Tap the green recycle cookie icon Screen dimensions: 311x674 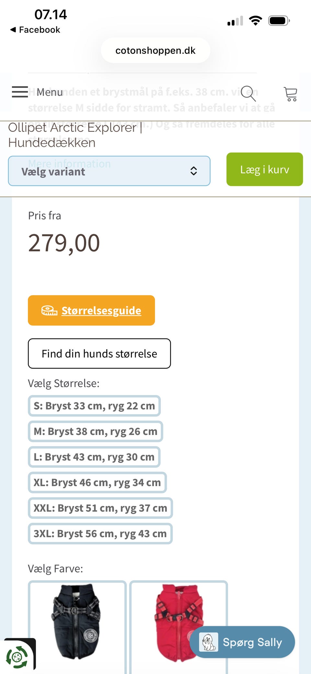(17, 657)
